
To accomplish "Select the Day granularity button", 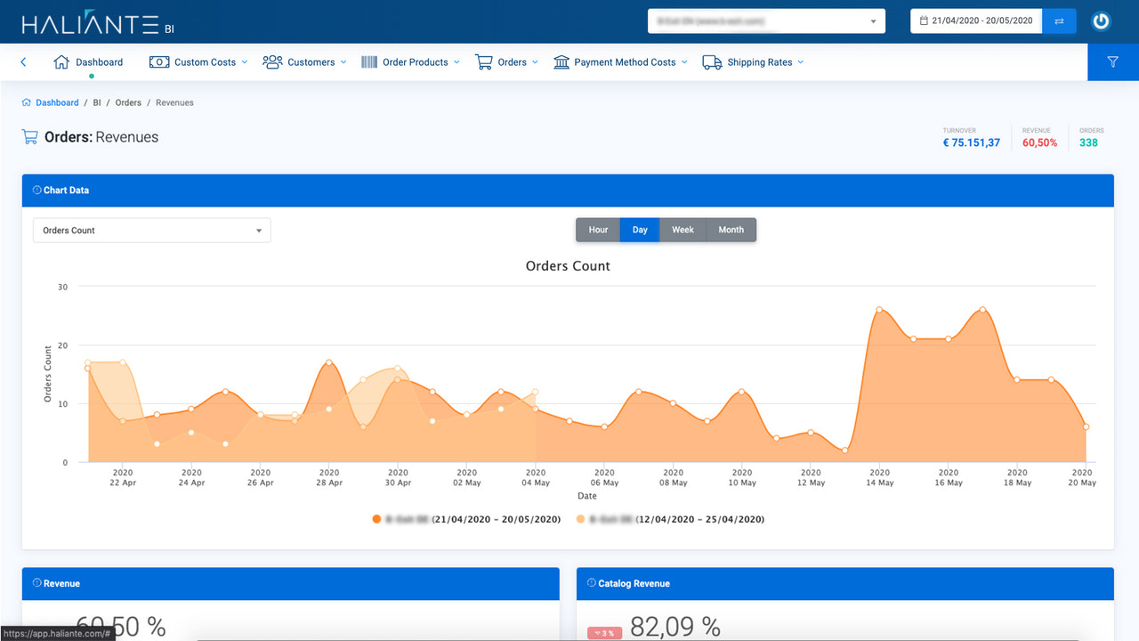I will 640,230.
